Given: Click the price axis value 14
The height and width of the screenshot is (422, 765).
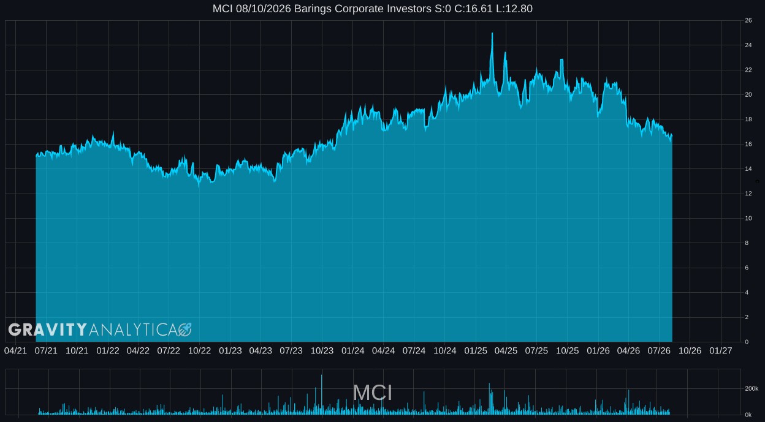Looking at the screenshot, I should [748, 169].
